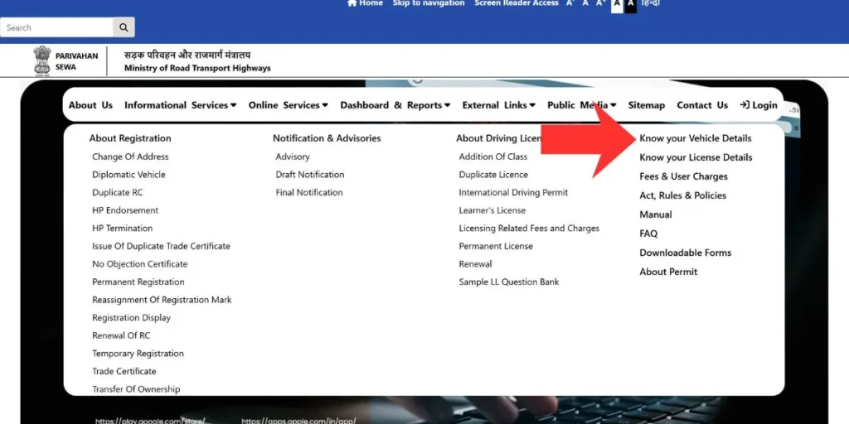
Task: Open the Manual link
Action: [x=656, y=214]
